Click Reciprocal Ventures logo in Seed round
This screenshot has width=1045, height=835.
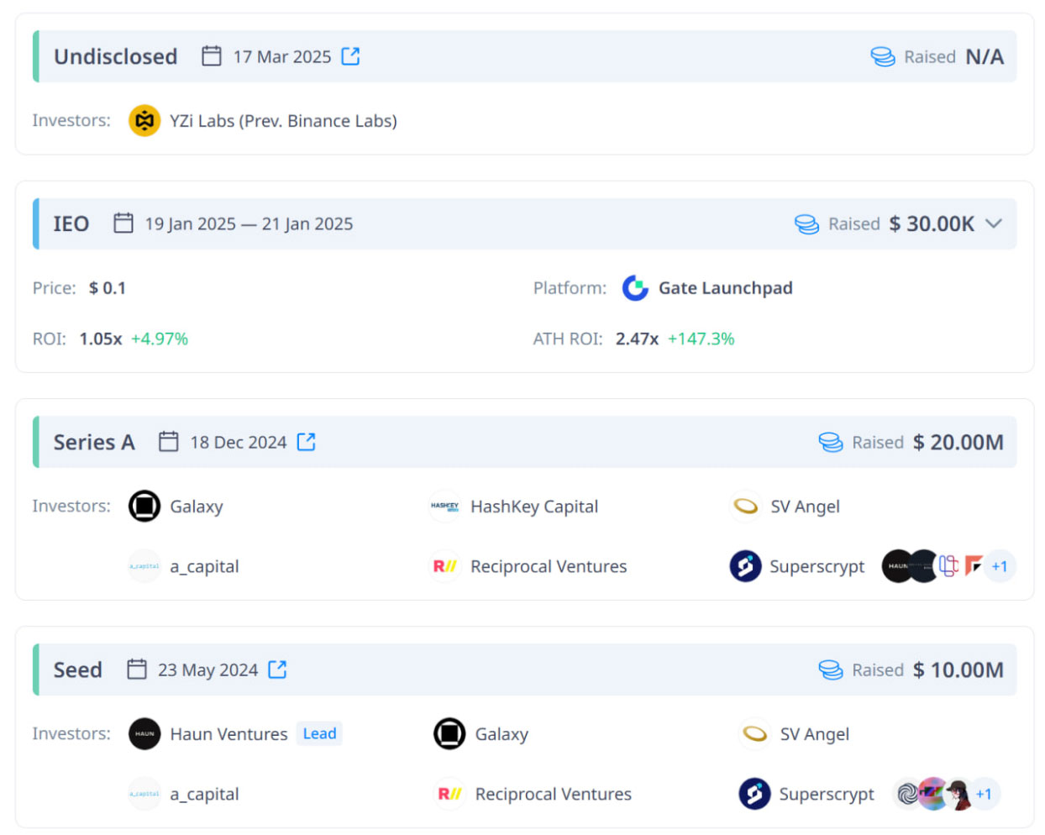click(449, 794)
